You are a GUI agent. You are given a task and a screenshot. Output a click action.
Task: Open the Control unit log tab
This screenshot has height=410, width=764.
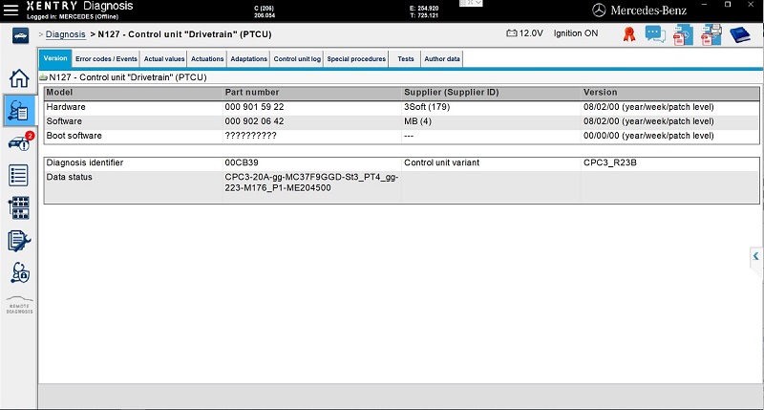[297, 59]
